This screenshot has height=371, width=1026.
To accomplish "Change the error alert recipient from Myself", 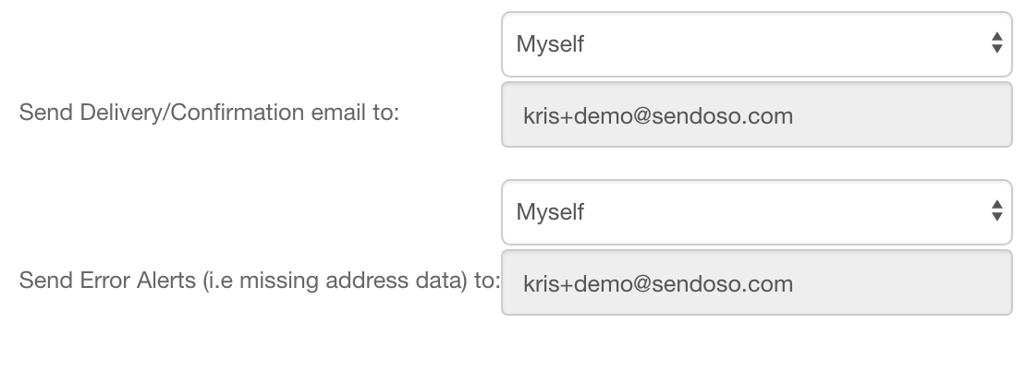I will (756, 211).
